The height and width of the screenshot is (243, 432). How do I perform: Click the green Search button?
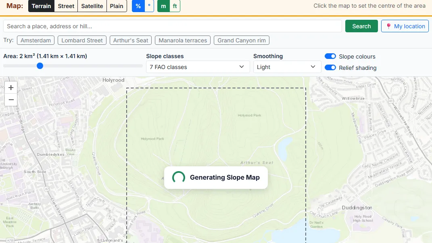tap(361, 26)
